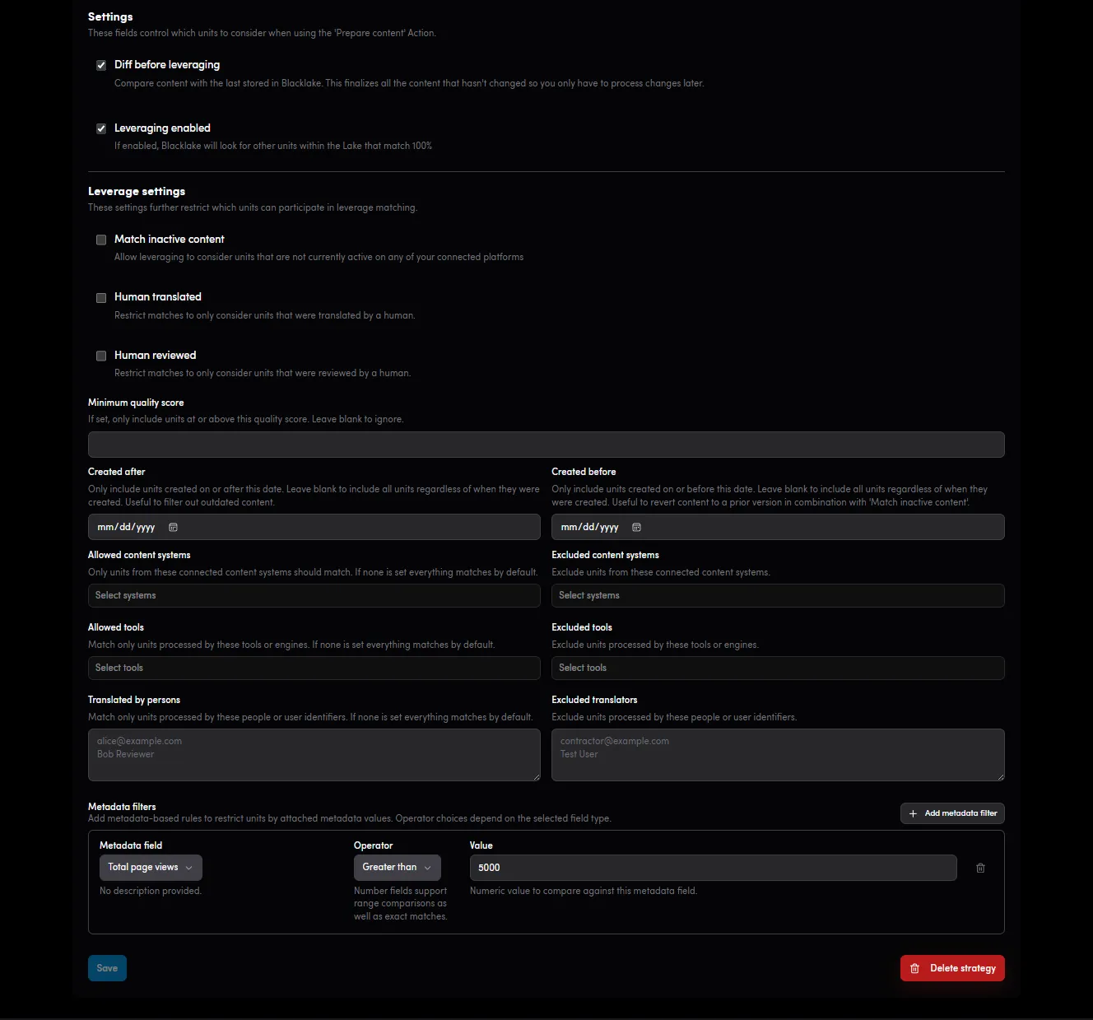Toggle off Leveraging enabled
This screenshot has width=1093, height=1020.
click(101, 128)
